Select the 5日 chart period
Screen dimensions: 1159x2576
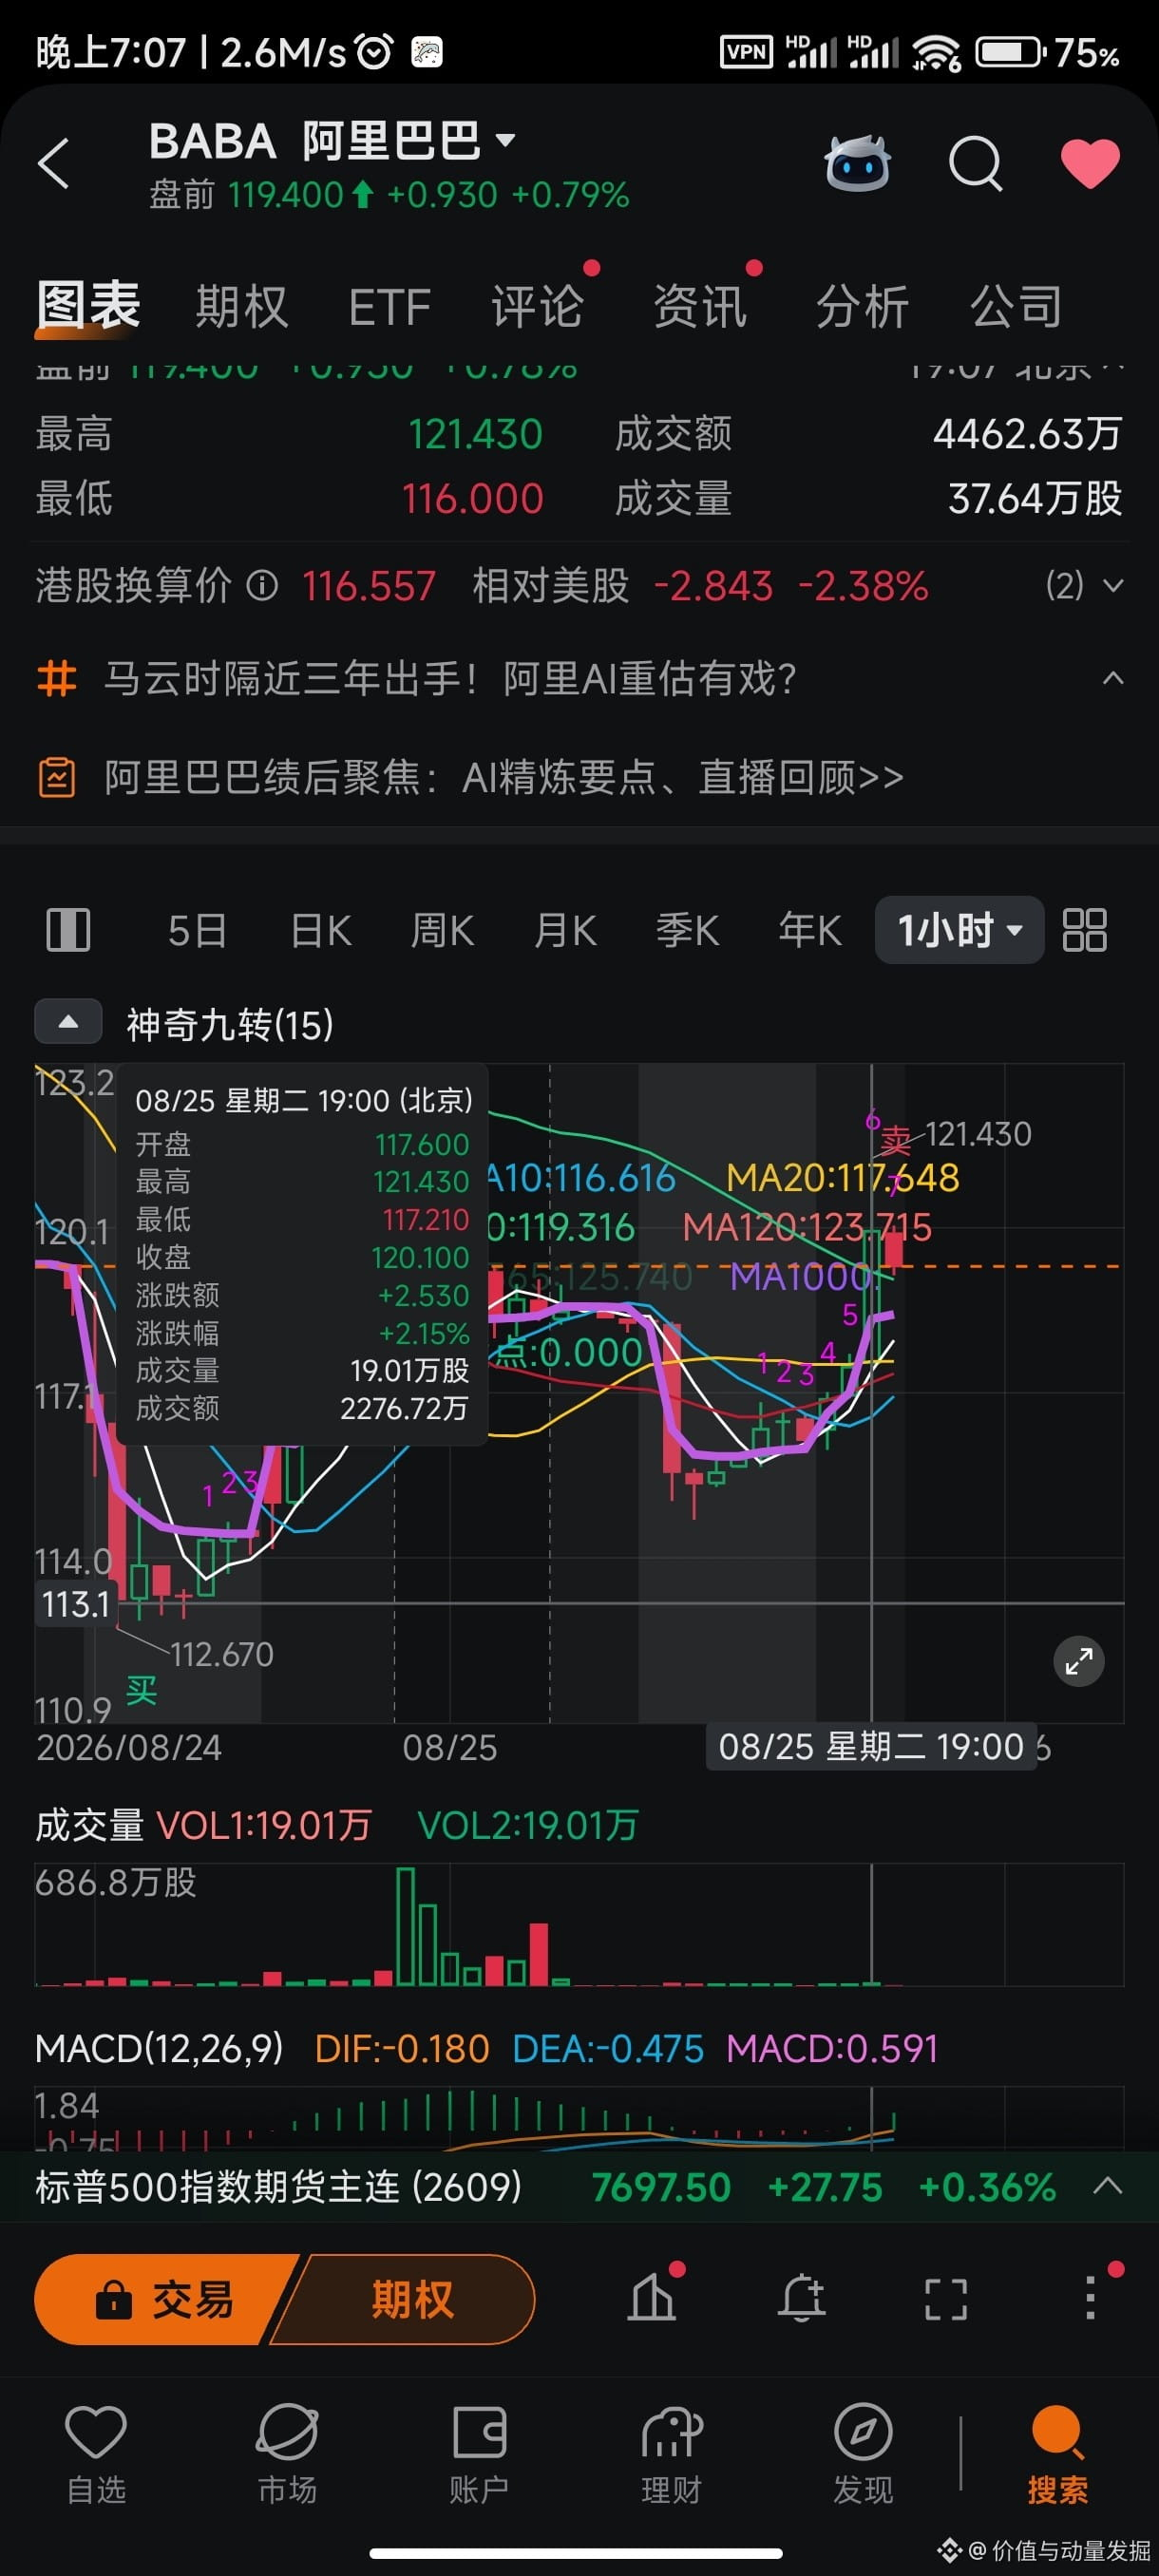(x=197, y=931)
